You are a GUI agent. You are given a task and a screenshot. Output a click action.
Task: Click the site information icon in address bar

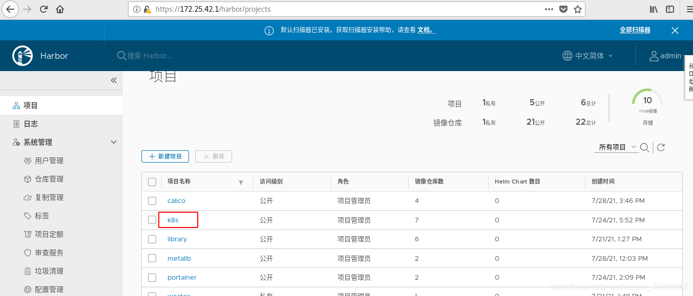click(136, 9)
